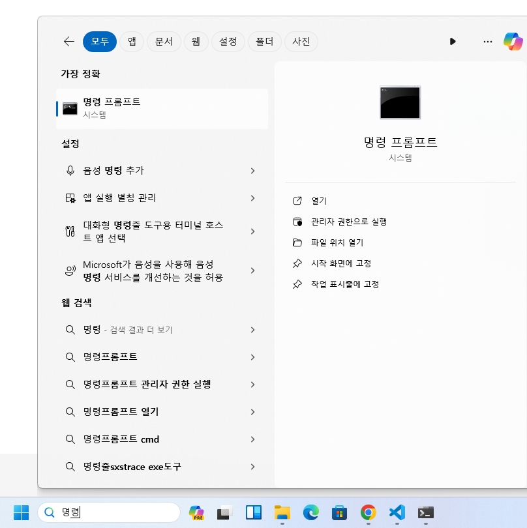The image size is (527, 528).
Task: Open Terminal from taskbar
Action: (x=426, y=512)
